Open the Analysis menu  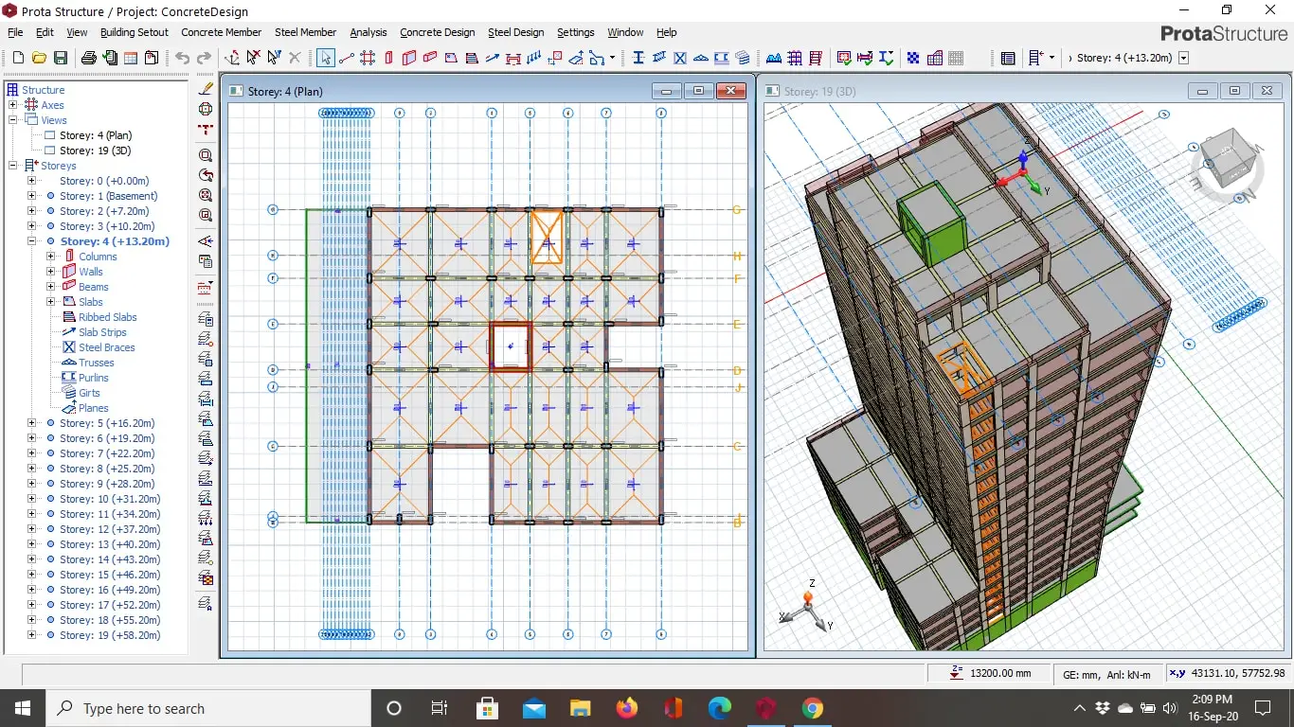tap(368, 32)
